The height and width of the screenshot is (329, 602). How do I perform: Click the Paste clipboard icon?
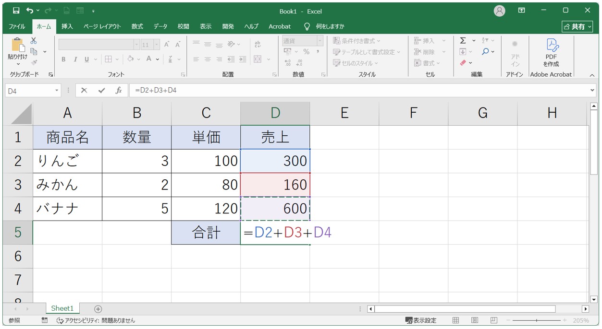18,45
